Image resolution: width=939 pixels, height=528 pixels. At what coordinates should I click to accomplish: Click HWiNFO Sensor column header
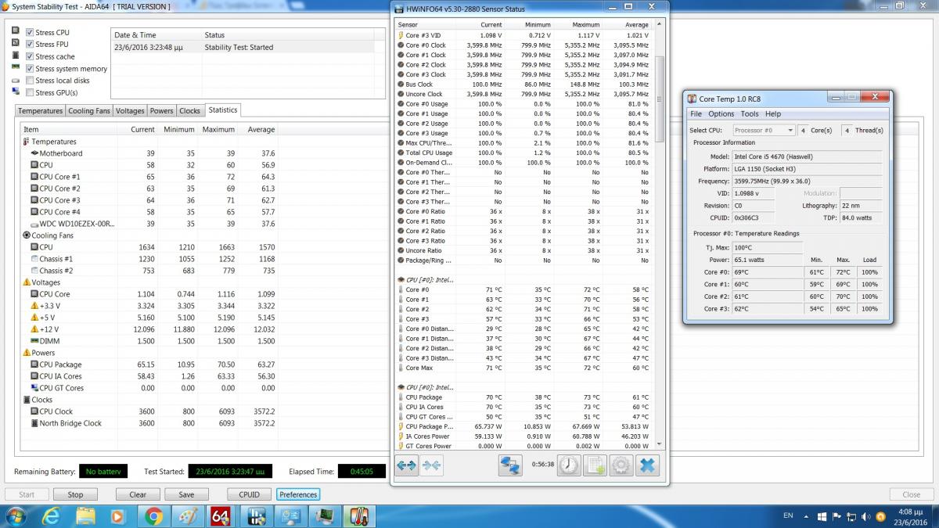[424, 25]
